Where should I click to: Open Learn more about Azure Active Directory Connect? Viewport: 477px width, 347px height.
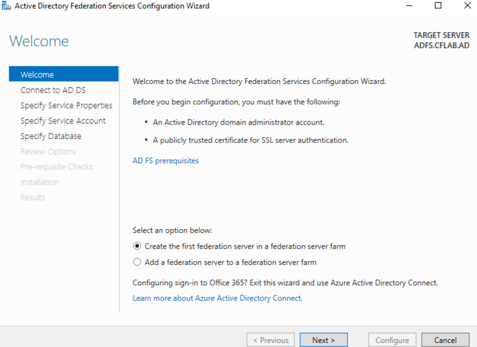click(x=217, y=298)
